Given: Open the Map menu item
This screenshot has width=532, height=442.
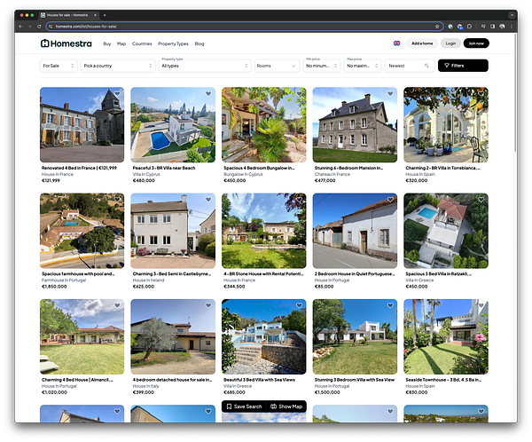Looking at the screenshot, I should (x=121, y=43).
